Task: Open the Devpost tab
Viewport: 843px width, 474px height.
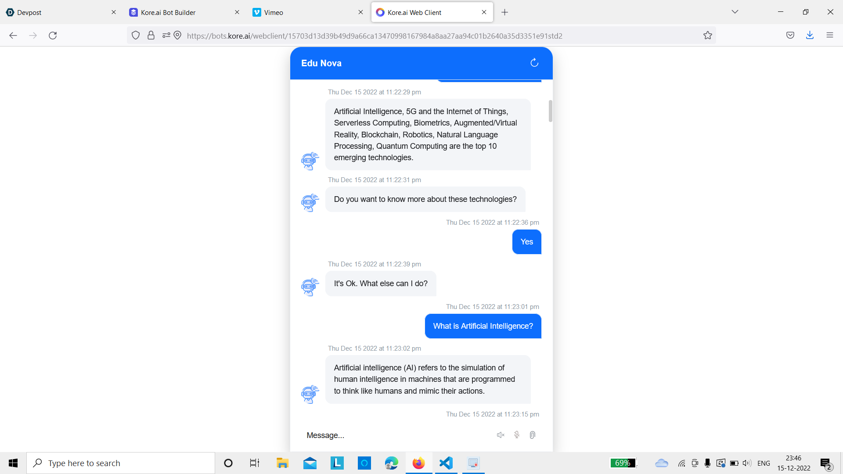Action: [29, 12]
